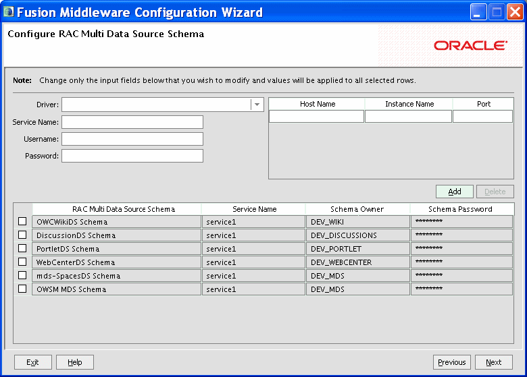
Task: Click the password cell in OWSM MDS row
Action: [461, 289]
